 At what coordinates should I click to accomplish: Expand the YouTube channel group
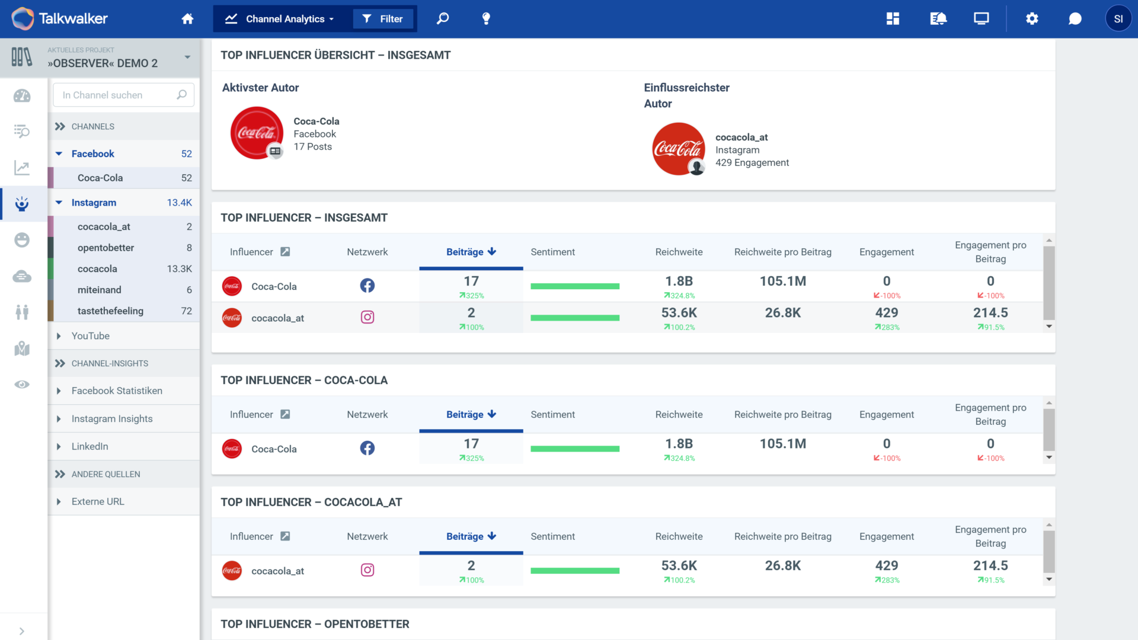(59, 336)
